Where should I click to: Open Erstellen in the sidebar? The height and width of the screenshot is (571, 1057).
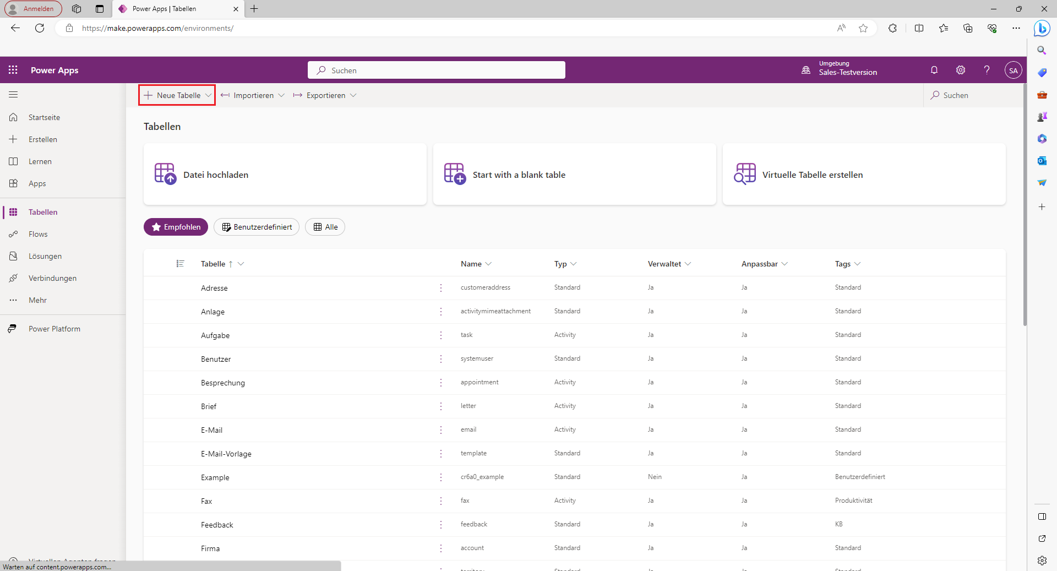pos(63,139)
